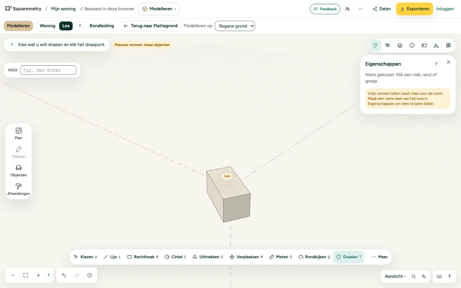Select the Verplaatsen move tool
This screenshot has width=461, height=288.
tap(246, 257)
